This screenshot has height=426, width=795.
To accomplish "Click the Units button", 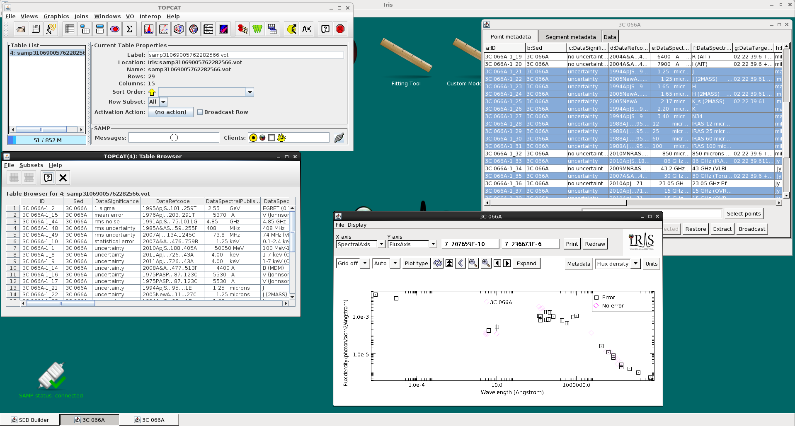I will pos(651,264).
